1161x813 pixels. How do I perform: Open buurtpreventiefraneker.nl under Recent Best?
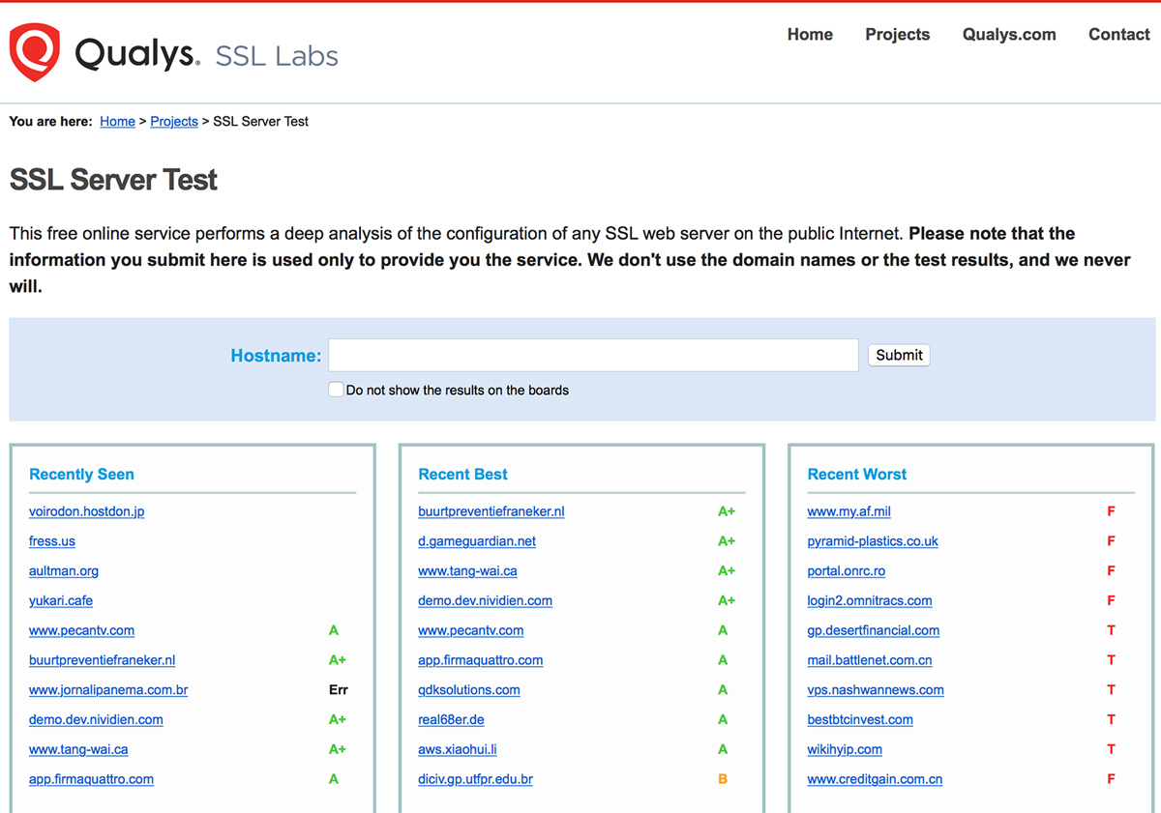pos(491,511)
